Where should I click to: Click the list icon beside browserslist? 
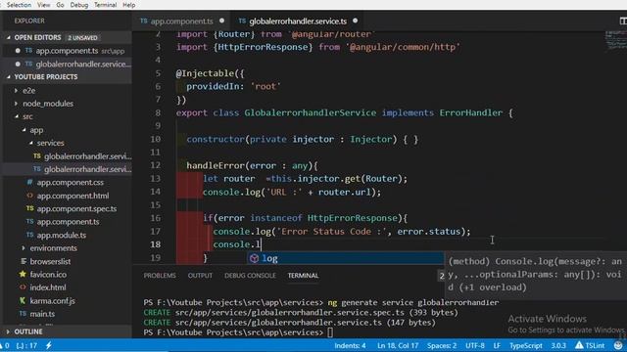tap(24, 261)
